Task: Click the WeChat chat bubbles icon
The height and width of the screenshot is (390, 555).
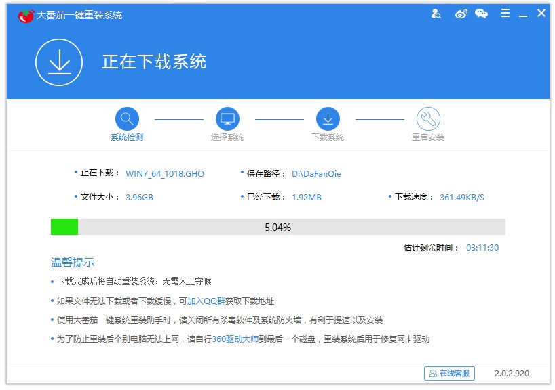Action: pyautogui.click(x=481, y=13)
